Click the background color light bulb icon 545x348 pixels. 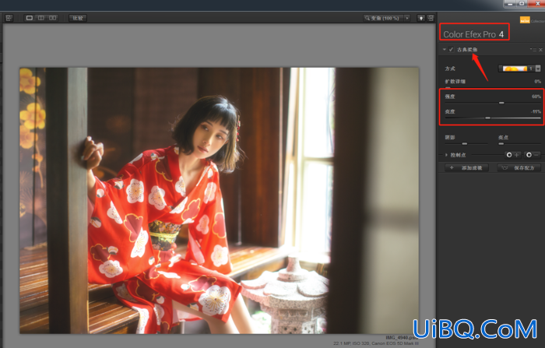point(420,18)
